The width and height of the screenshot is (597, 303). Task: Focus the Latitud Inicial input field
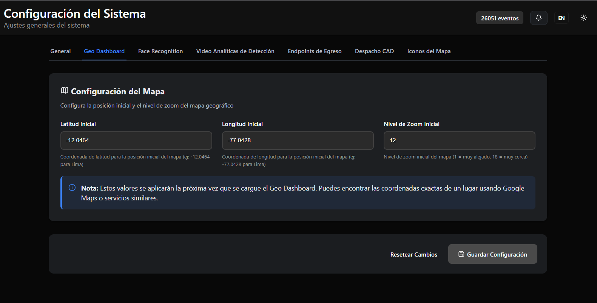(136, 140)
